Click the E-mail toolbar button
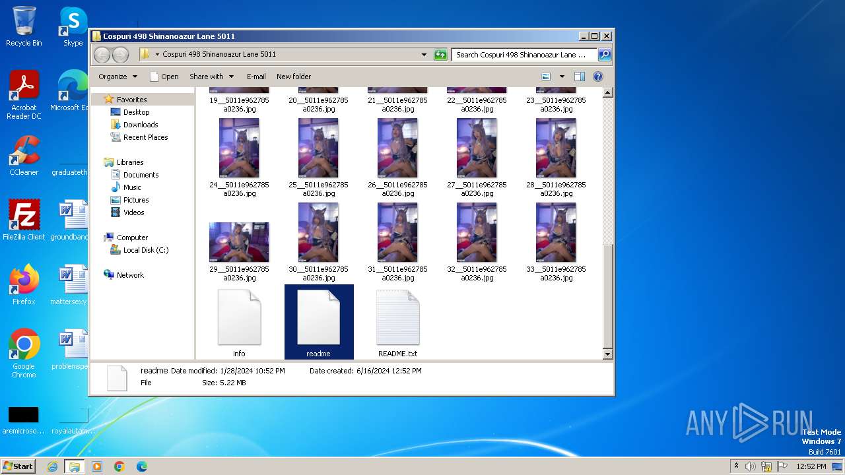This screenshot has width=845, height=475. click(256, 77)
